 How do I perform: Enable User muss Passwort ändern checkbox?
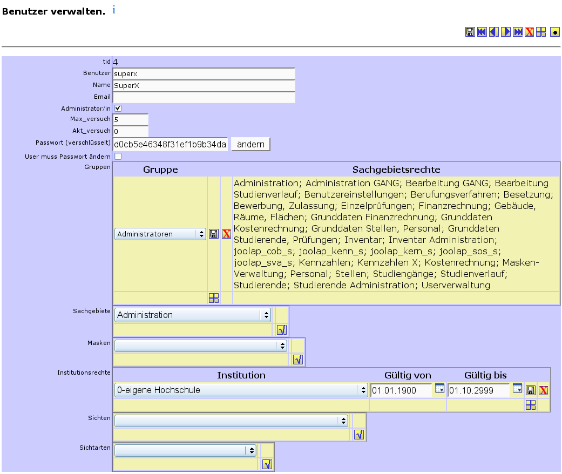click(x=118, y=157)
